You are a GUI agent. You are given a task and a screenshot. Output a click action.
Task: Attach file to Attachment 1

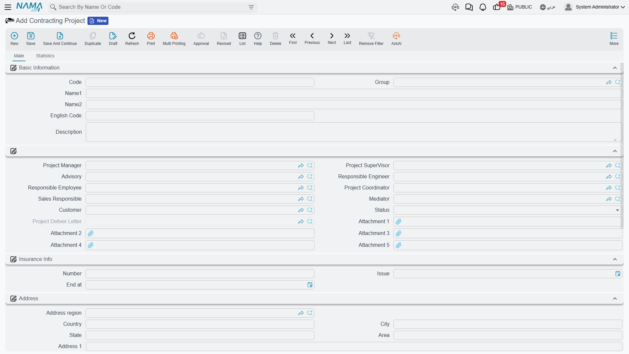(x=399, y=222)
